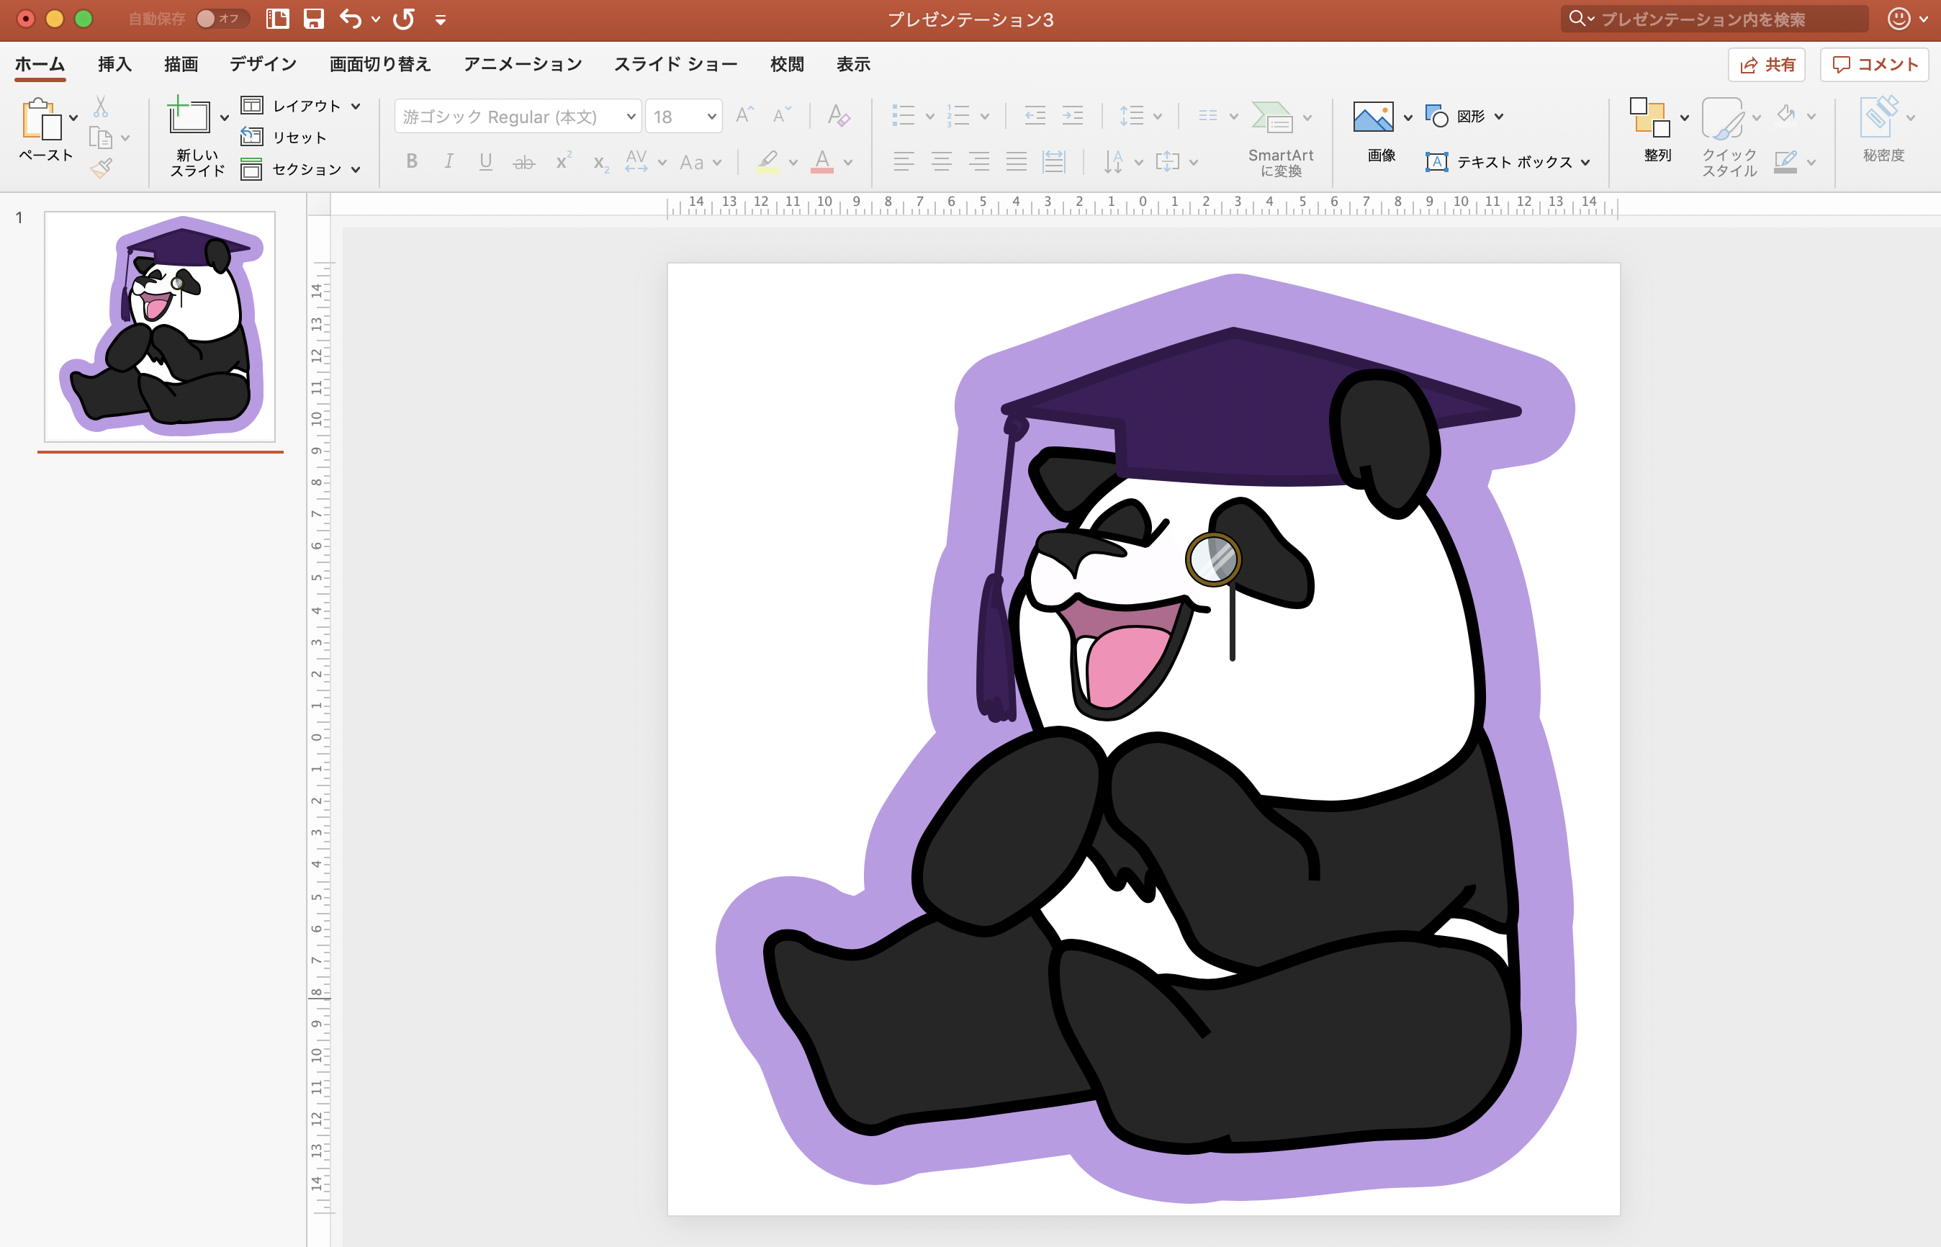Click the superscript x² icon
Viewport: 1941px width, 1247px height.
563,162
